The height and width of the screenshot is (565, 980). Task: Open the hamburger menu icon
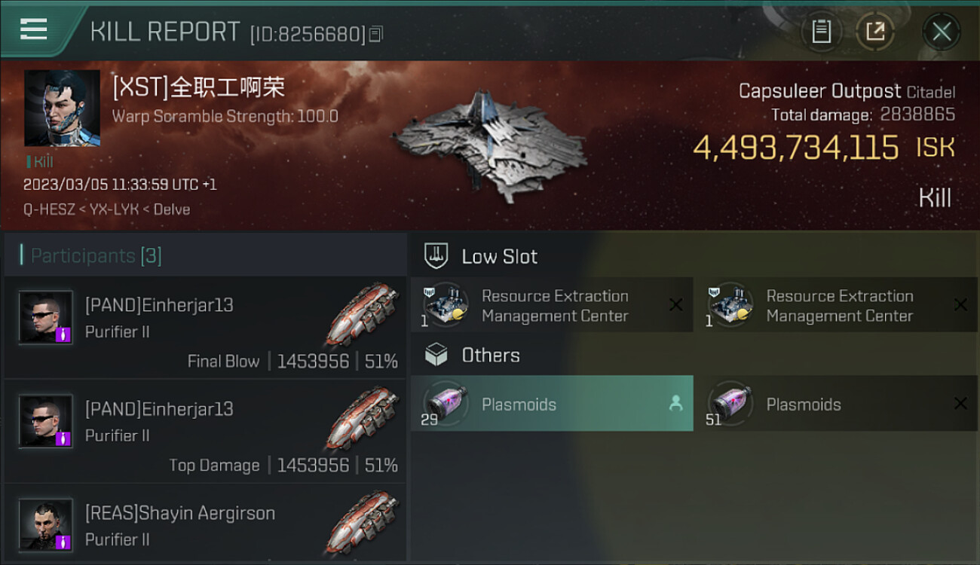(x=33, y=29)
